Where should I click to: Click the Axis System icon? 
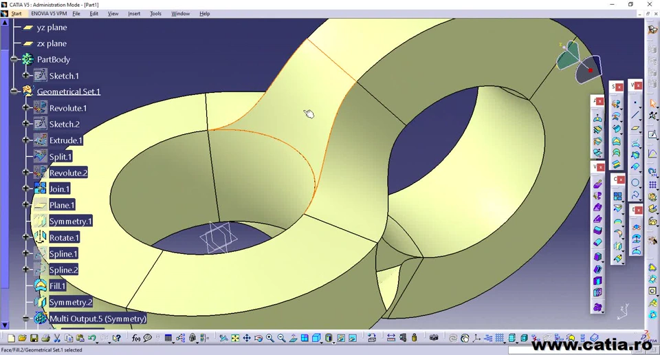coord(476,338)
